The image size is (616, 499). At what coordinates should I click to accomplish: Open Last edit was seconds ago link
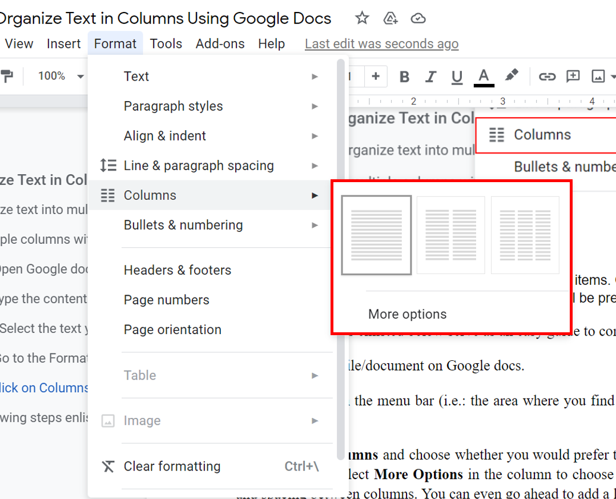pyautogui.click(x=381, y=43)
